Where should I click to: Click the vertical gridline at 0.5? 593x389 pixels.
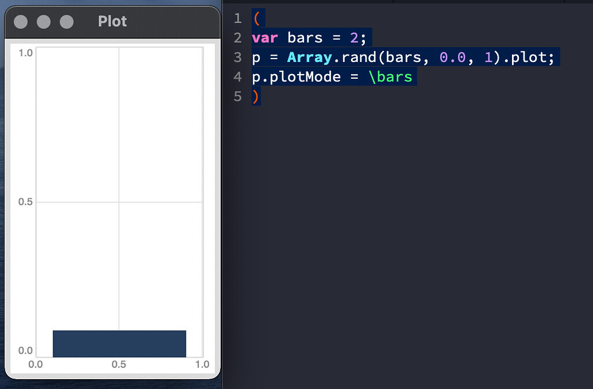point(119,145)
